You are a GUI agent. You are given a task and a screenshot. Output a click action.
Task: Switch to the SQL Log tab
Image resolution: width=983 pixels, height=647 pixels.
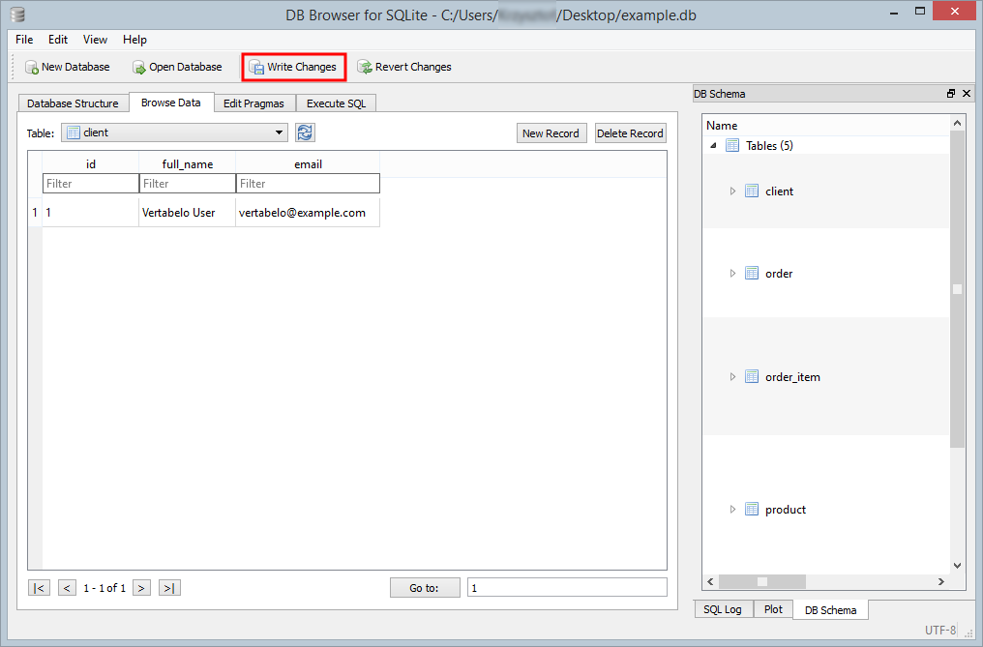pos(723,609)
